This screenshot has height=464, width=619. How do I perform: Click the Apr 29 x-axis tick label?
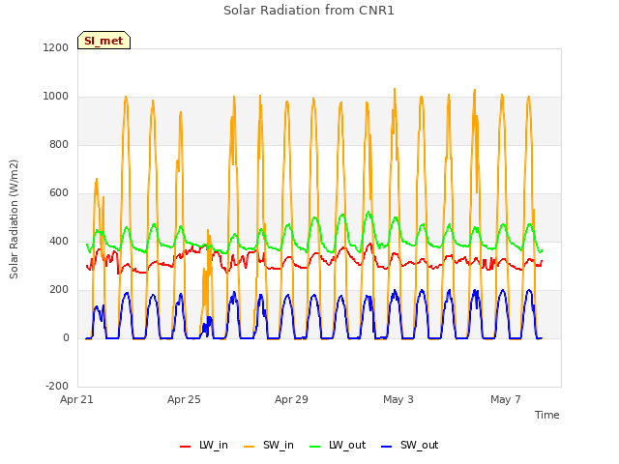coord(291,399)
